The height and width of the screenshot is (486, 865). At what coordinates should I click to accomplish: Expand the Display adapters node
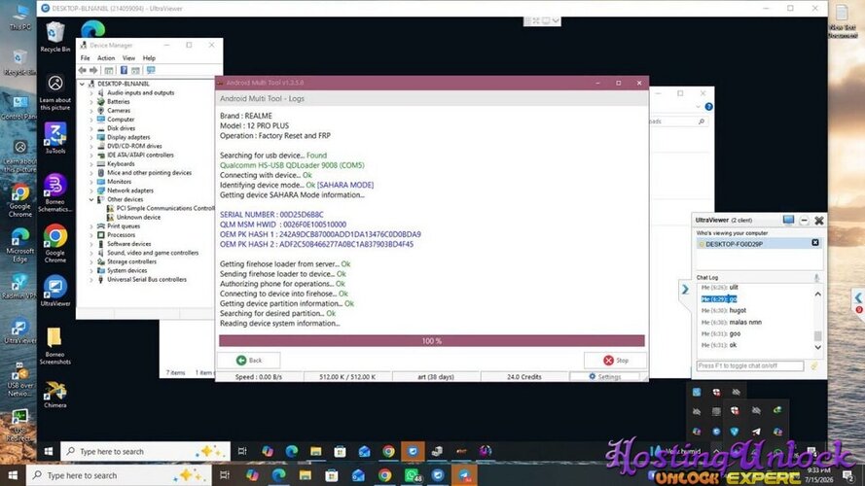click(91, 137)
